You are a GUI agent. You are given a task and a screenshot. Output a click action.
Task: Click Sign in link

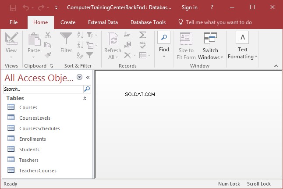(190, 7)
